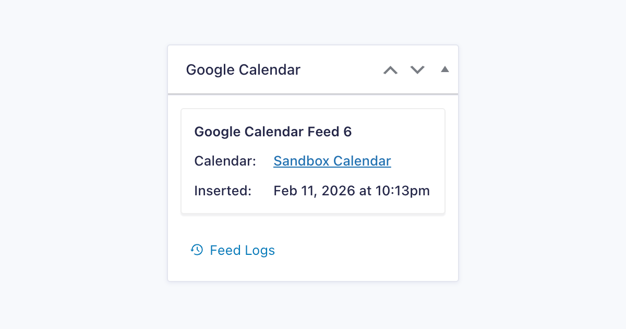Collapse the Google Calendar panel
Screen dimensions: 626x329
444,69
